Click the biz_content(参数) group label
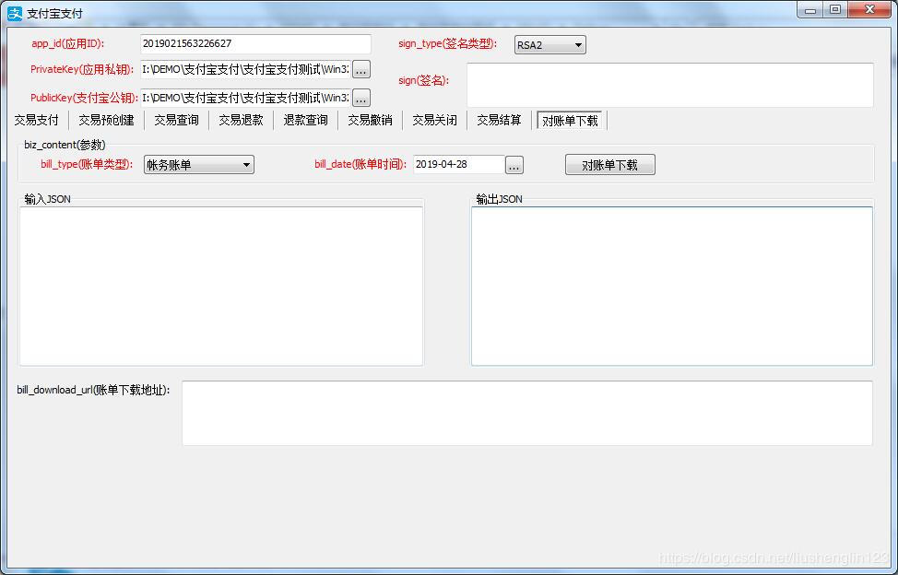Screen dimensions: 898x575 [65, 145]
